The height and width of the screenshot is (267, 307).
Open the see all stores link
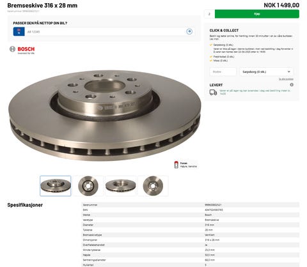(286, 79)
